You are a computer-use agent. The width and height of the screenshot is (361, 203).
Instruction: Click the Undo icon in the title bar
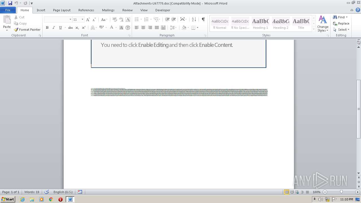click(16, 3)
